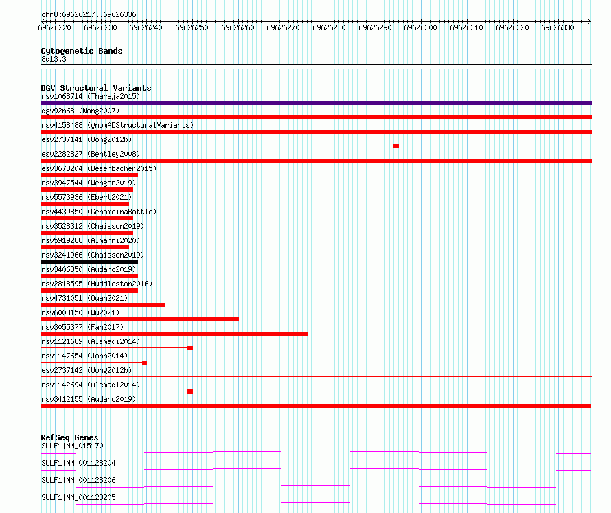The height and width of the screenshot is (513, 611).
Task: Select the red bar of nsv4158488
Action: [316, 132]
